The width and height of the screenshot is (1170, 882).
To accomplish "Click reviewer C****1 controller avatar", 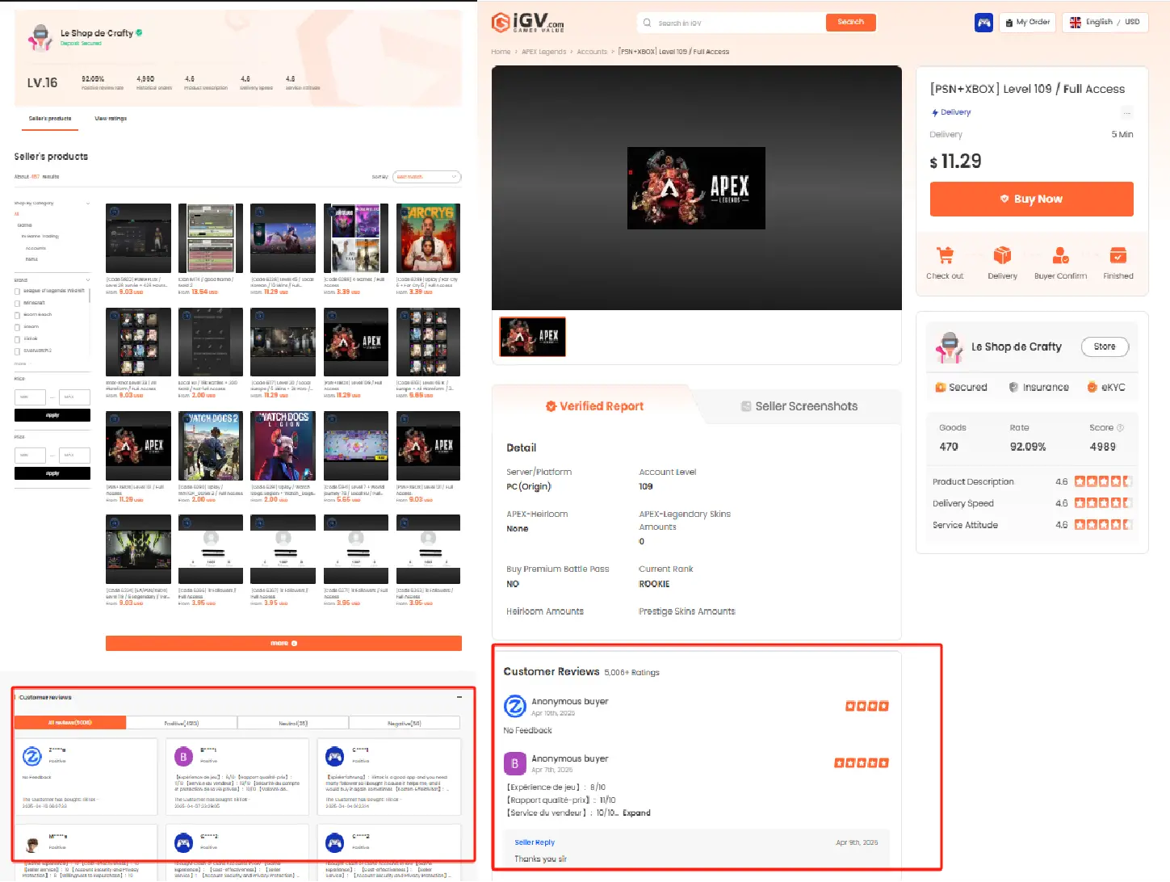I will click(334, 757).
